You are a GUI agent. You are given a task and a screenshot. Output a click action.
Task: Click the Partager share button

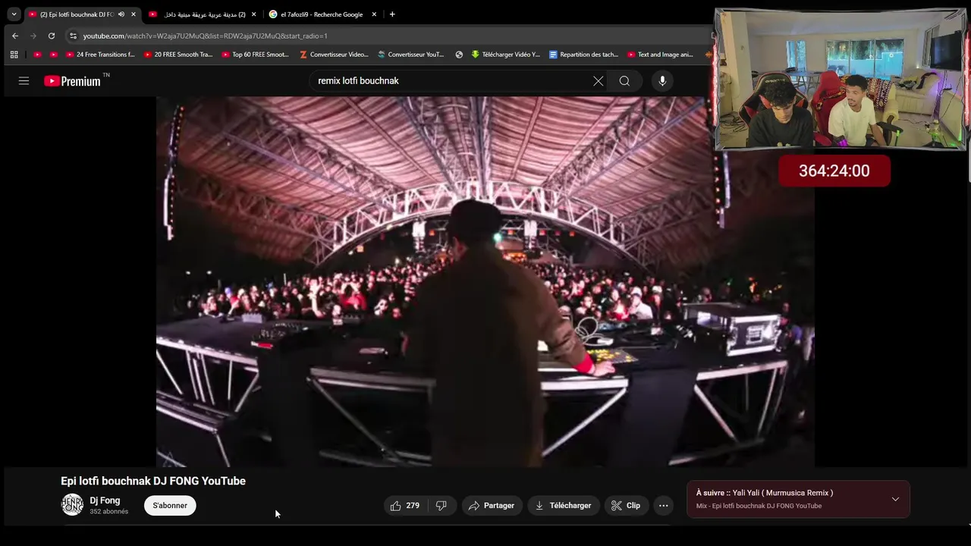pos(492,506)
